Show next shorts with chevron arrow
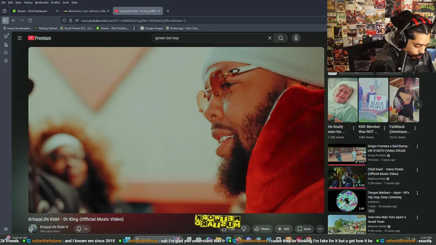The width and height of the screenshot is (436, 245). pyautogui.click(x=418, y=104)
